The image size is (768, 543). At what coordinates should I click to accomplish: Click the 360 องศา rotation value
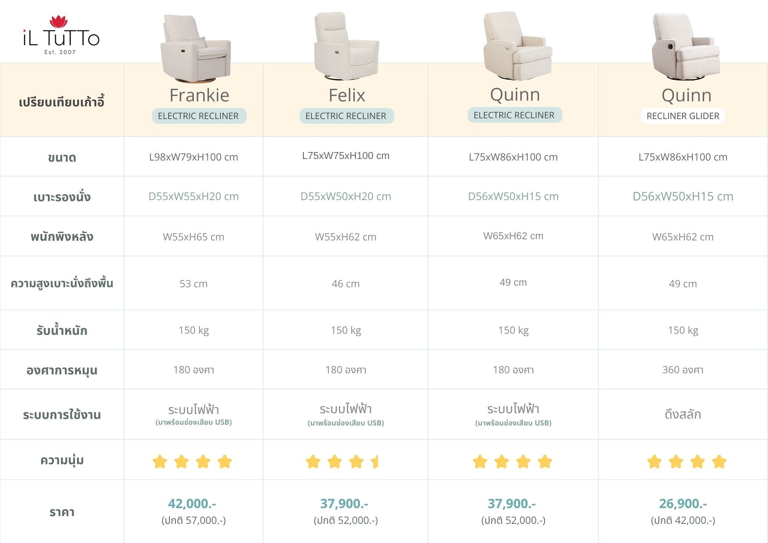point(683,370)
